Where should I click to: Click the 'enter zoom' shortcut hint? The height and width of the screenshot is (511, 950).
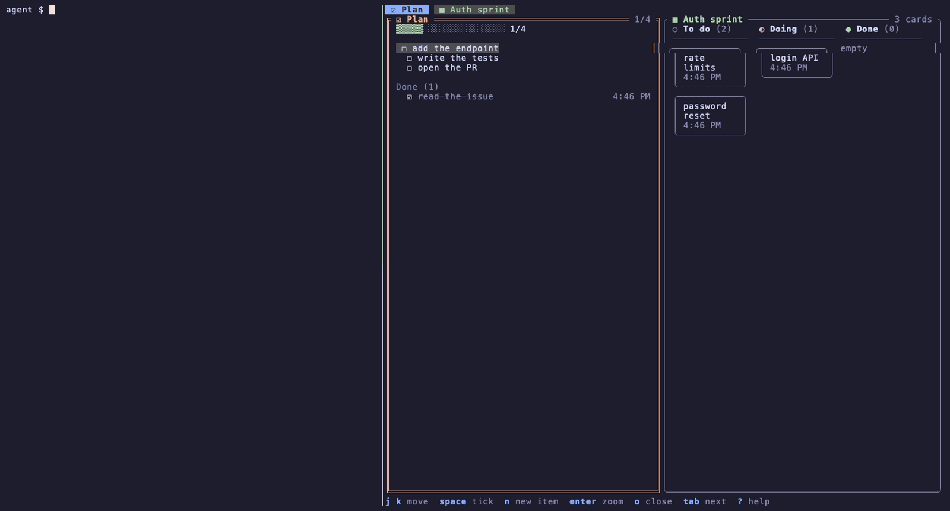pos(596,501)
